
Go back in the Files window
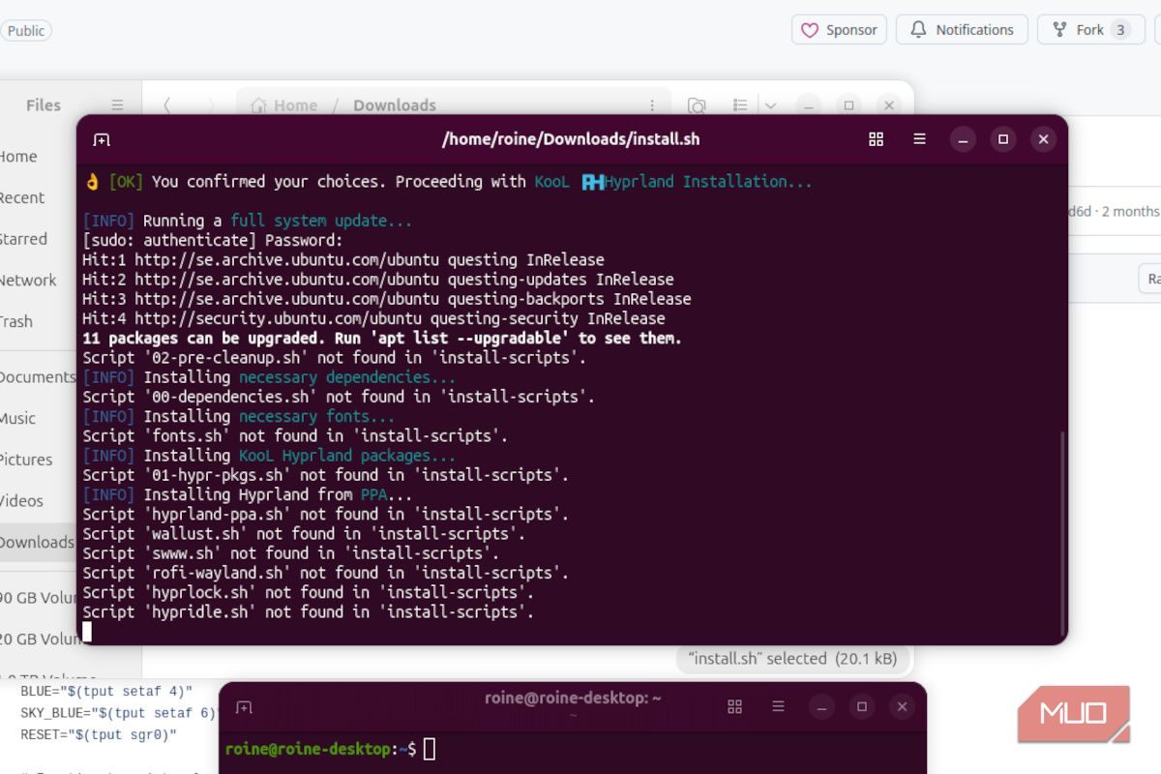[x=167, y=105]
